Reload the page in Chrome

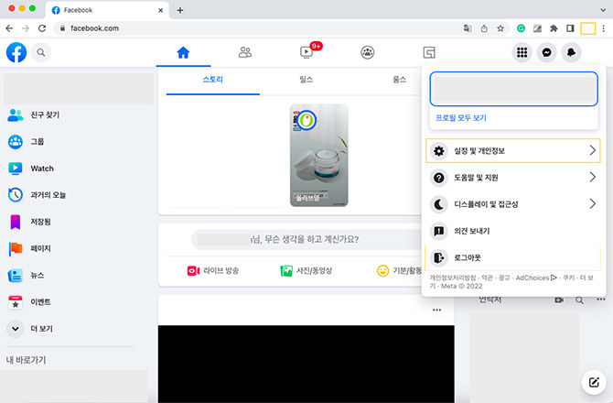[42, 28]
